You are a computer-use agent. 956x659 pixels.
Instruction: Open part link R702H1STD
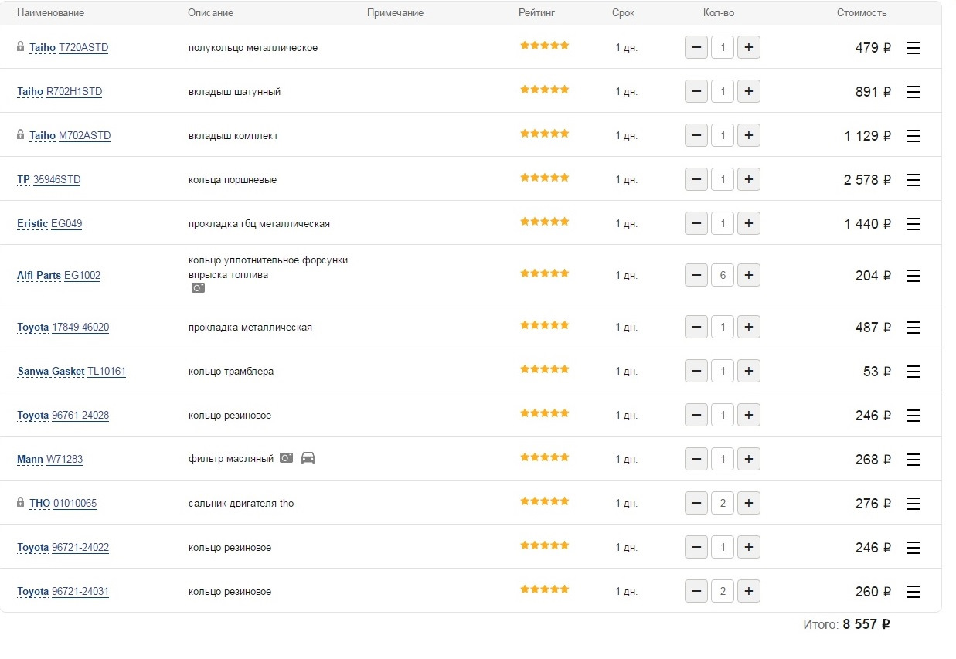point(74,92)
